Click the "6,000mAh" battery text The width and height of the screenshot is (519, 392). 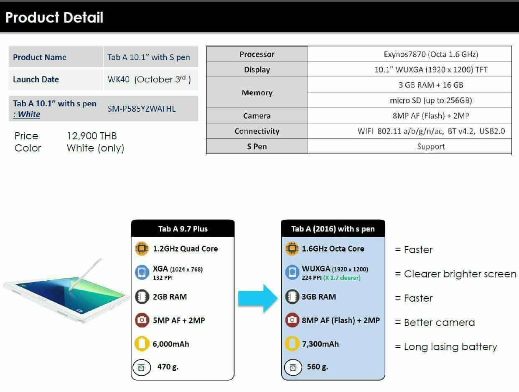171,344
